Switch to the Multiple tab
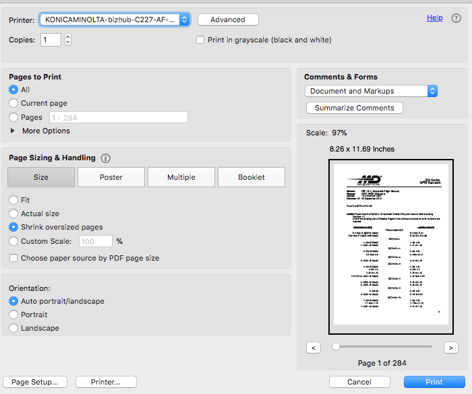 tap(181, 177)
